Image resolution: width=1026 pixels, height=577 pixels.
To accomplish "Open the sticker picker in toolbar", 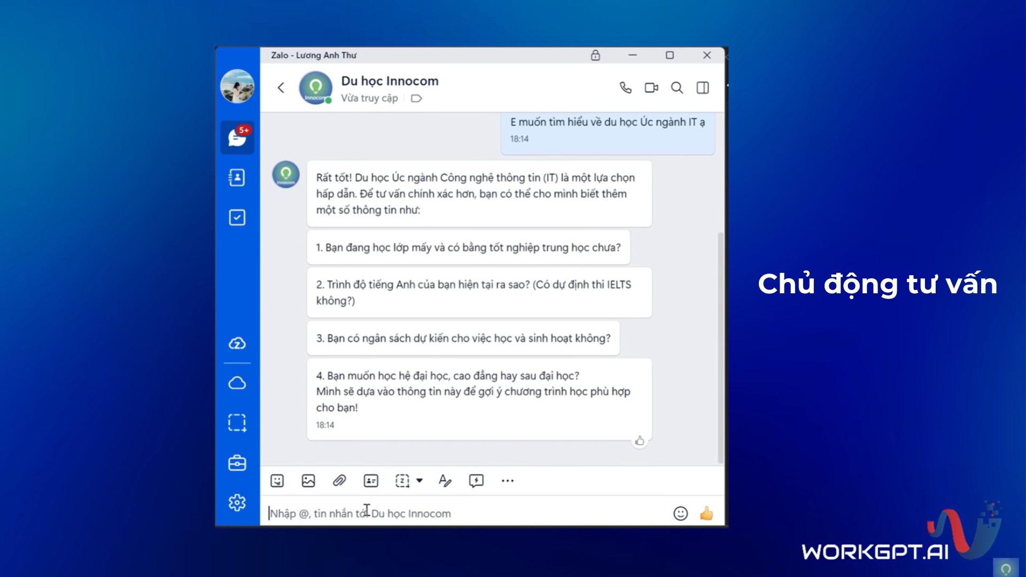I will [x=277, y=481].
